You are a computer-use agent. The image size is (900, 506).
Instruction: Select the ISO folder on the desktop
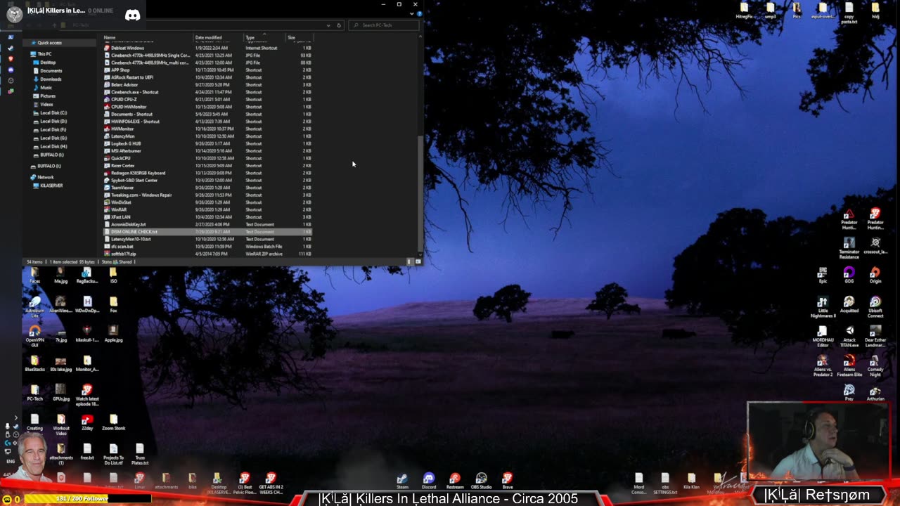pyautogui.click(x=113, y=275)
